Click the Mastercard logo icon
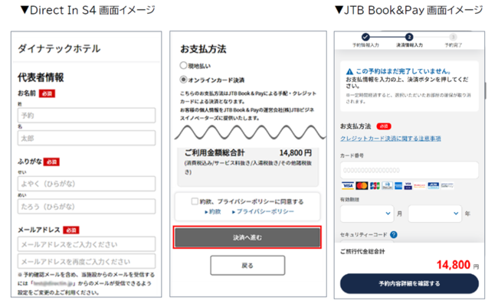 (x=362, y=185)
